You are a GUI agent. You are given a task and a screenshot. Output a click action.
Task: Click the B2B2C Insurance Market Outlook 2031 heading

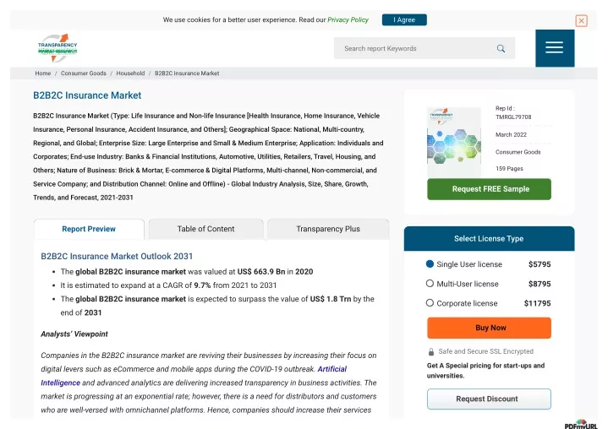[117, 257]
